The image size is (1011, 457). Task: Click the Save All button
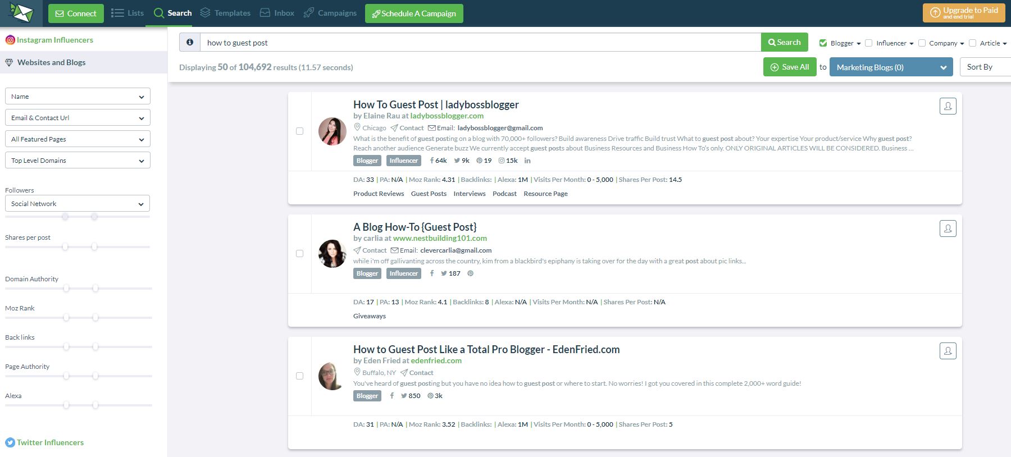pos(790,67)
